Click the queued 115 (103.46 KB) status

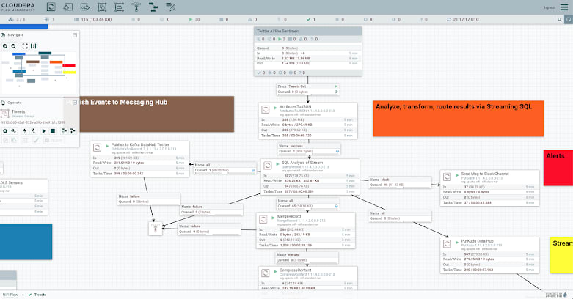coord(93,19)
